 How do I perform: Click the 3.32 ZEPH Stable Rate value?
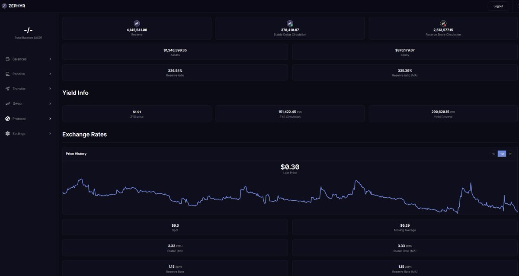(175, 246)
